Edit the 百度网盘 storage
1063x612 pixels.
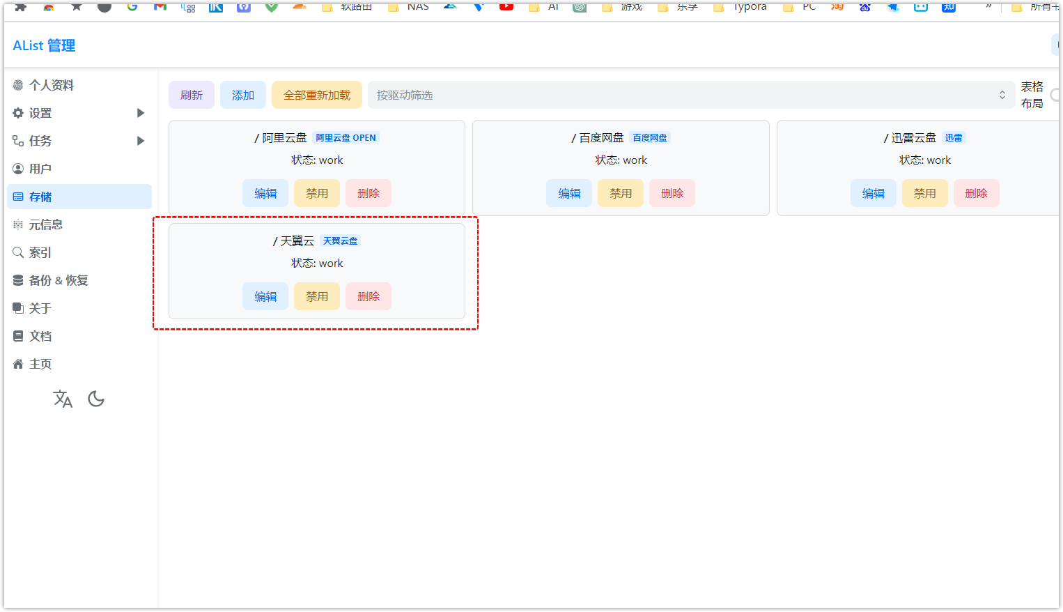(x=569, y=193)
